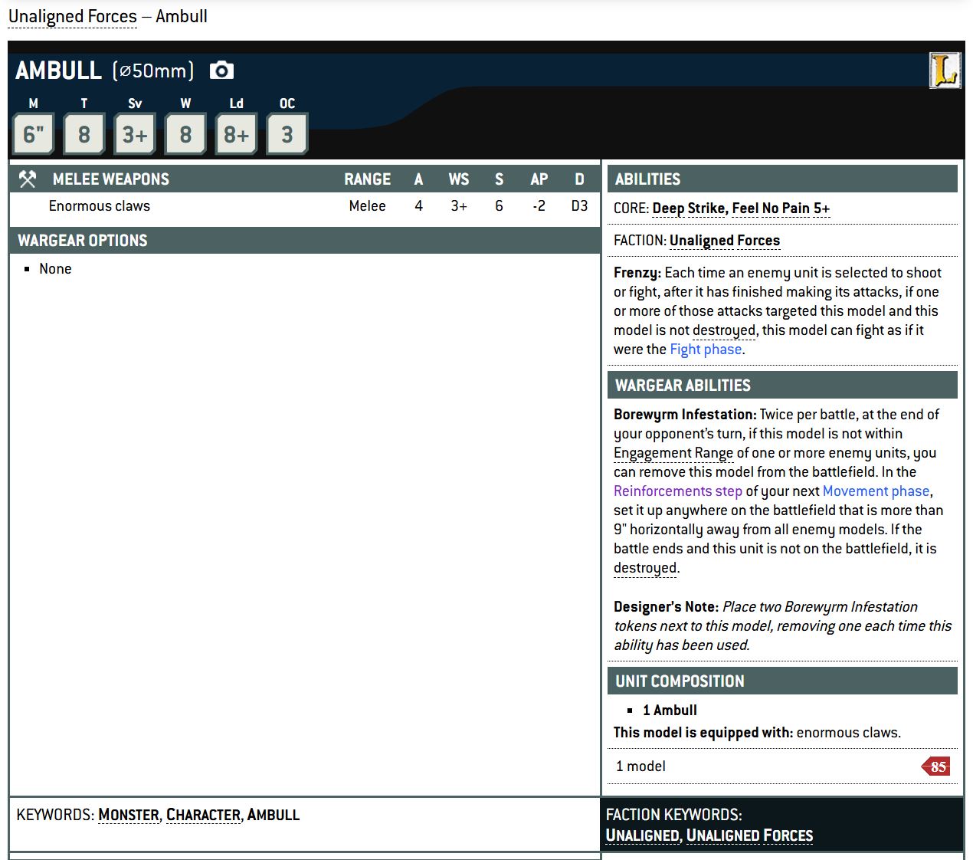Screen dimensions: 973x860
Task: Select the Monster keyword
Action: pyautogui.click(x=129, y=815)
